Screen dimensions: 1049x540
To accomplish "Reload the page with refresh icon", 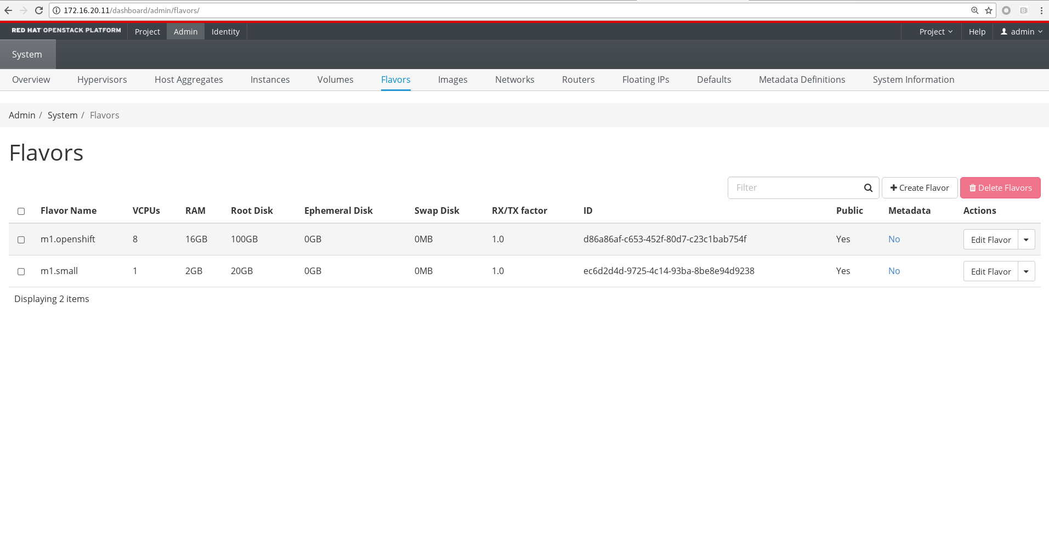I will [x=39, y=10].
